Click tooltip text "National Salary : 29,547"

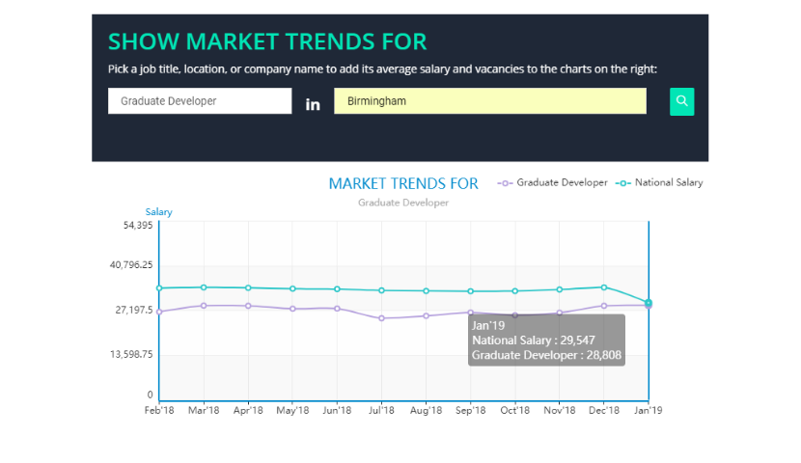tap(534, 340)
